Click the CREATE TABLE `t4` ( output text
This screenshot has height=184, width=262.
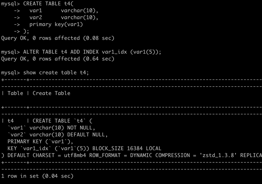pyautogui.click(x=62, y=121)
